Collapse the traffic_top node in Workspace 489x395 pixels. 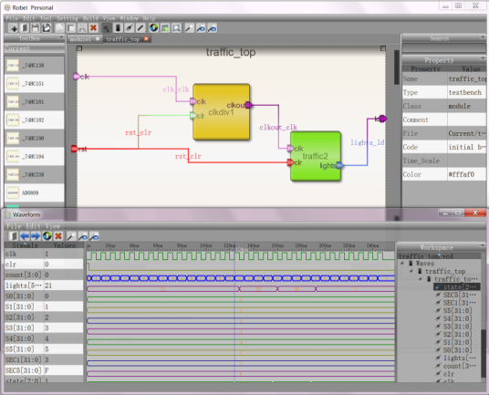[x=411, y=271]
